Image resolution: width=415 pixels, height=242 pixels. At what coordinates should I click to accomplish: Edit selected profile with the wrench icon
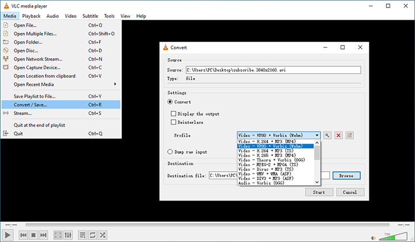(x=327, y=135)
